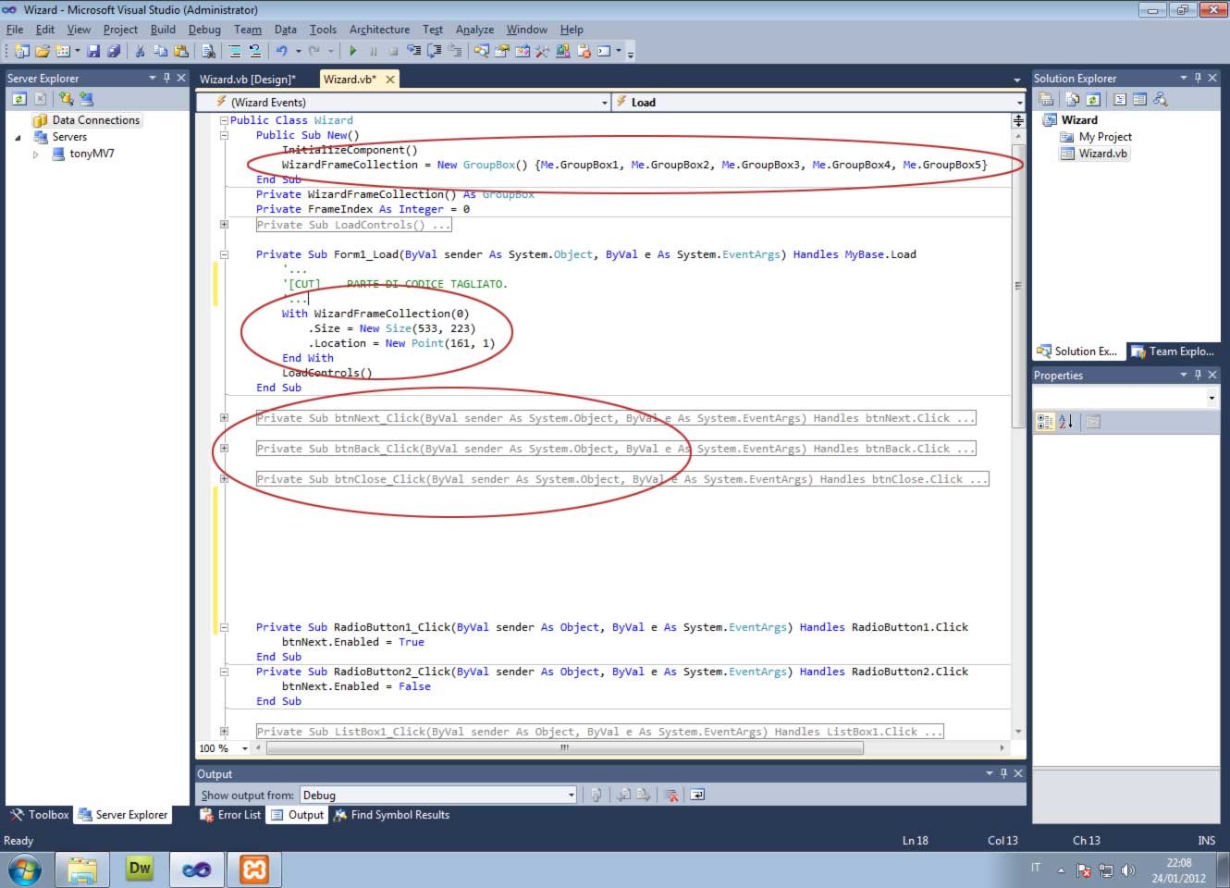Click the code editor vertical scrollbar
The height and width of the screenshot is (888, 1230).
pos(1018,287)
